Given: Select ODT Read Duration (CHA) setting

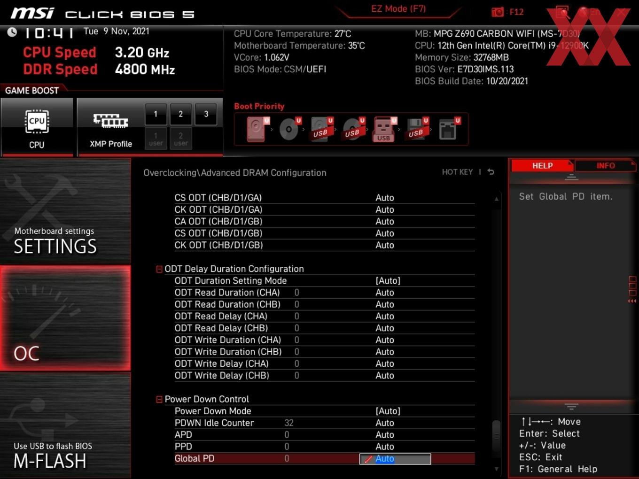Looking at the screenshot, I should tap(324, 293).
